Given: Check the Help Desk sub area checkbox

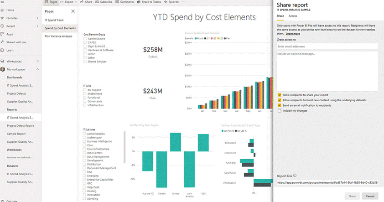Looking at the screenshot, I should click(x=84, y=187).
